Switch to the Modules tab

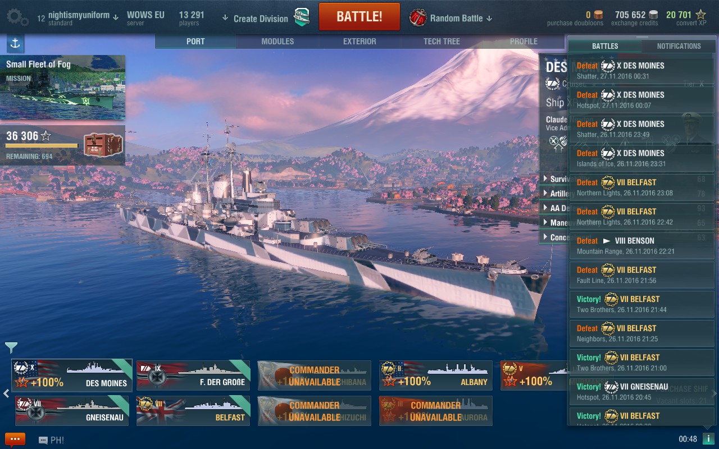pos(277,42)
